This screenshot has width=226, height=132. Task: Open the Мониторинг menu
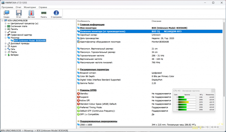30,7
